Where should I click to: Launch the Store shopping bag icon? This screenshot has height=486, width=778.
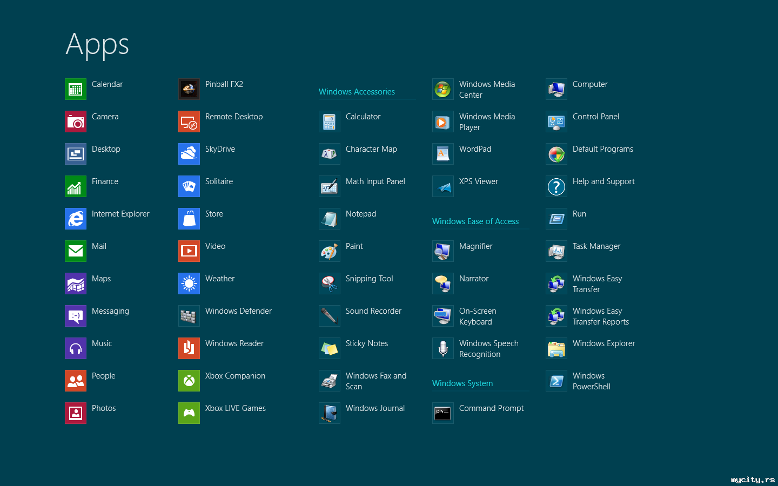[189, 219]
